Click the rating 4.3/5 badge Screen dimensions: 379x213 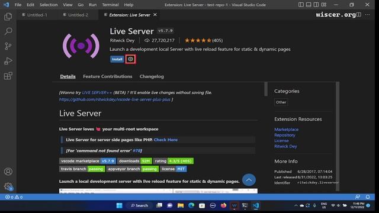pyautogui.click(x=174, y=161)
